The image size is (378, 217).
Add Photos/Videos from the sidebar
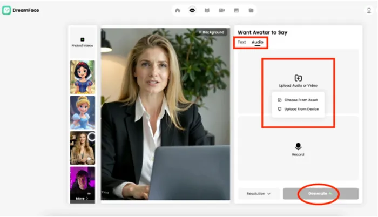click(x=82, y=42)
